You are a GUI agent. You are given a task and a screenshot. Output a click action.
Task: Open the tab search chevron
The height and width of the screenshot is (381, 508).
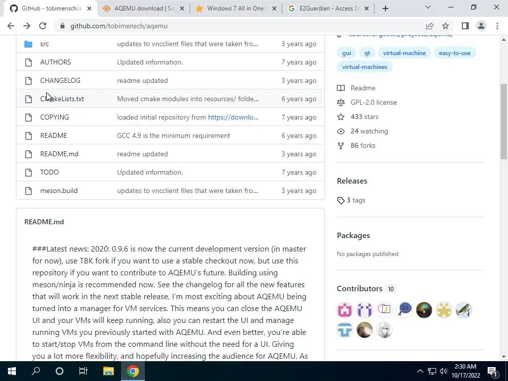428,7
